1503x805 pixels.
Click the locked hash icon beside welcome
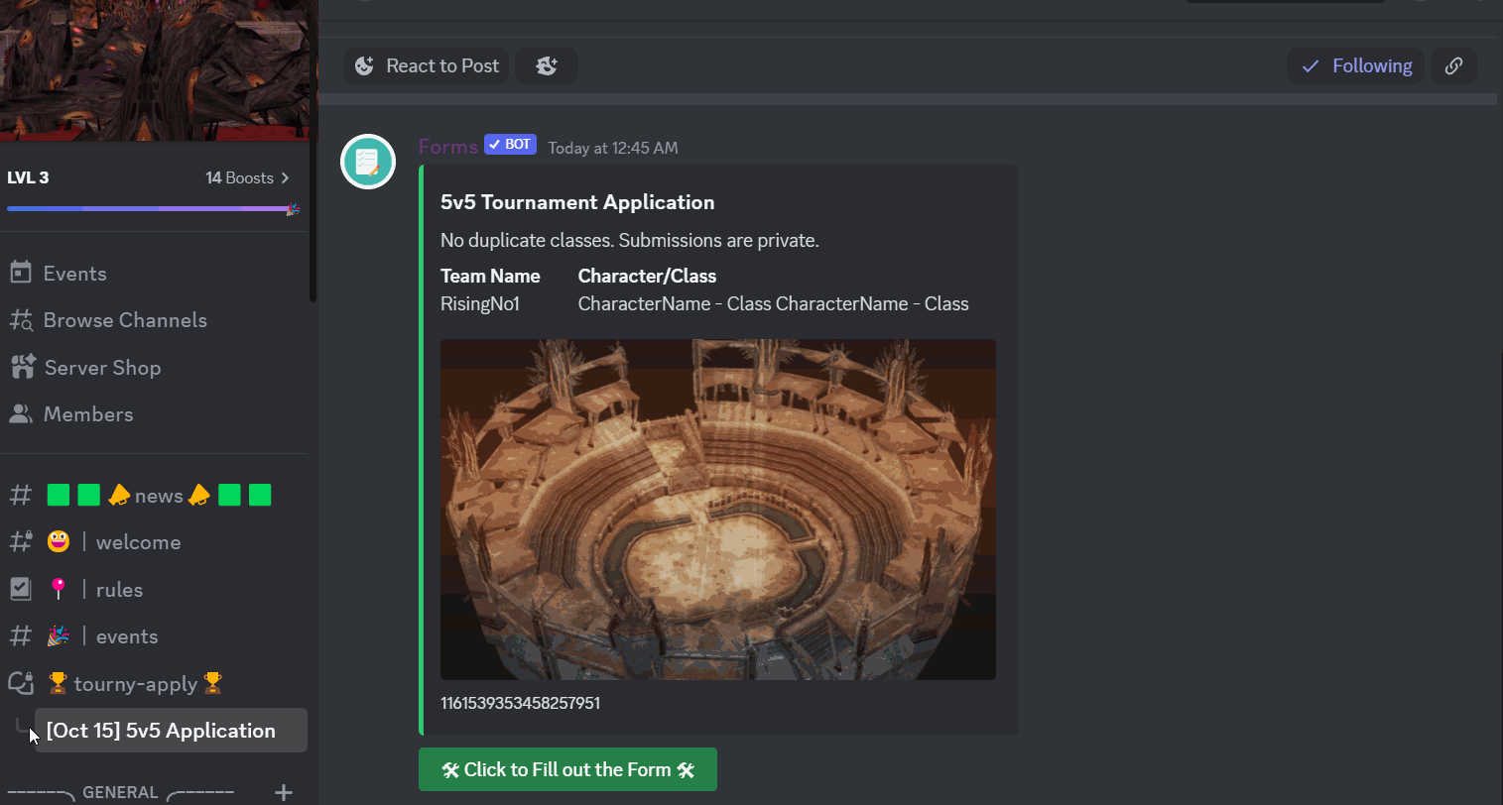click(21, 541)
